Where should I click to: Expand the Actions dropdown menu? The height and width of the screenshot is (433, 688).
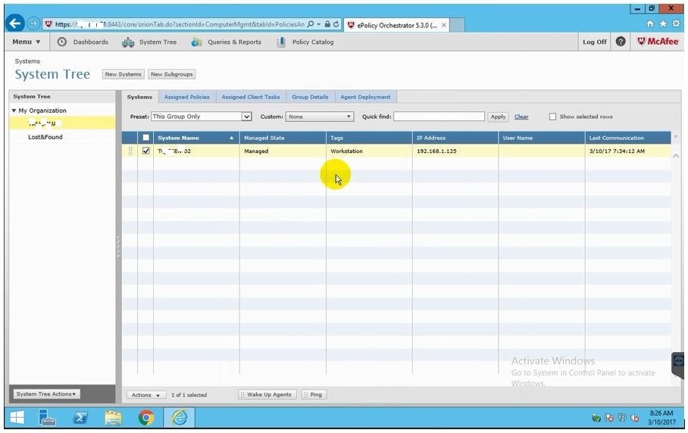146,395
